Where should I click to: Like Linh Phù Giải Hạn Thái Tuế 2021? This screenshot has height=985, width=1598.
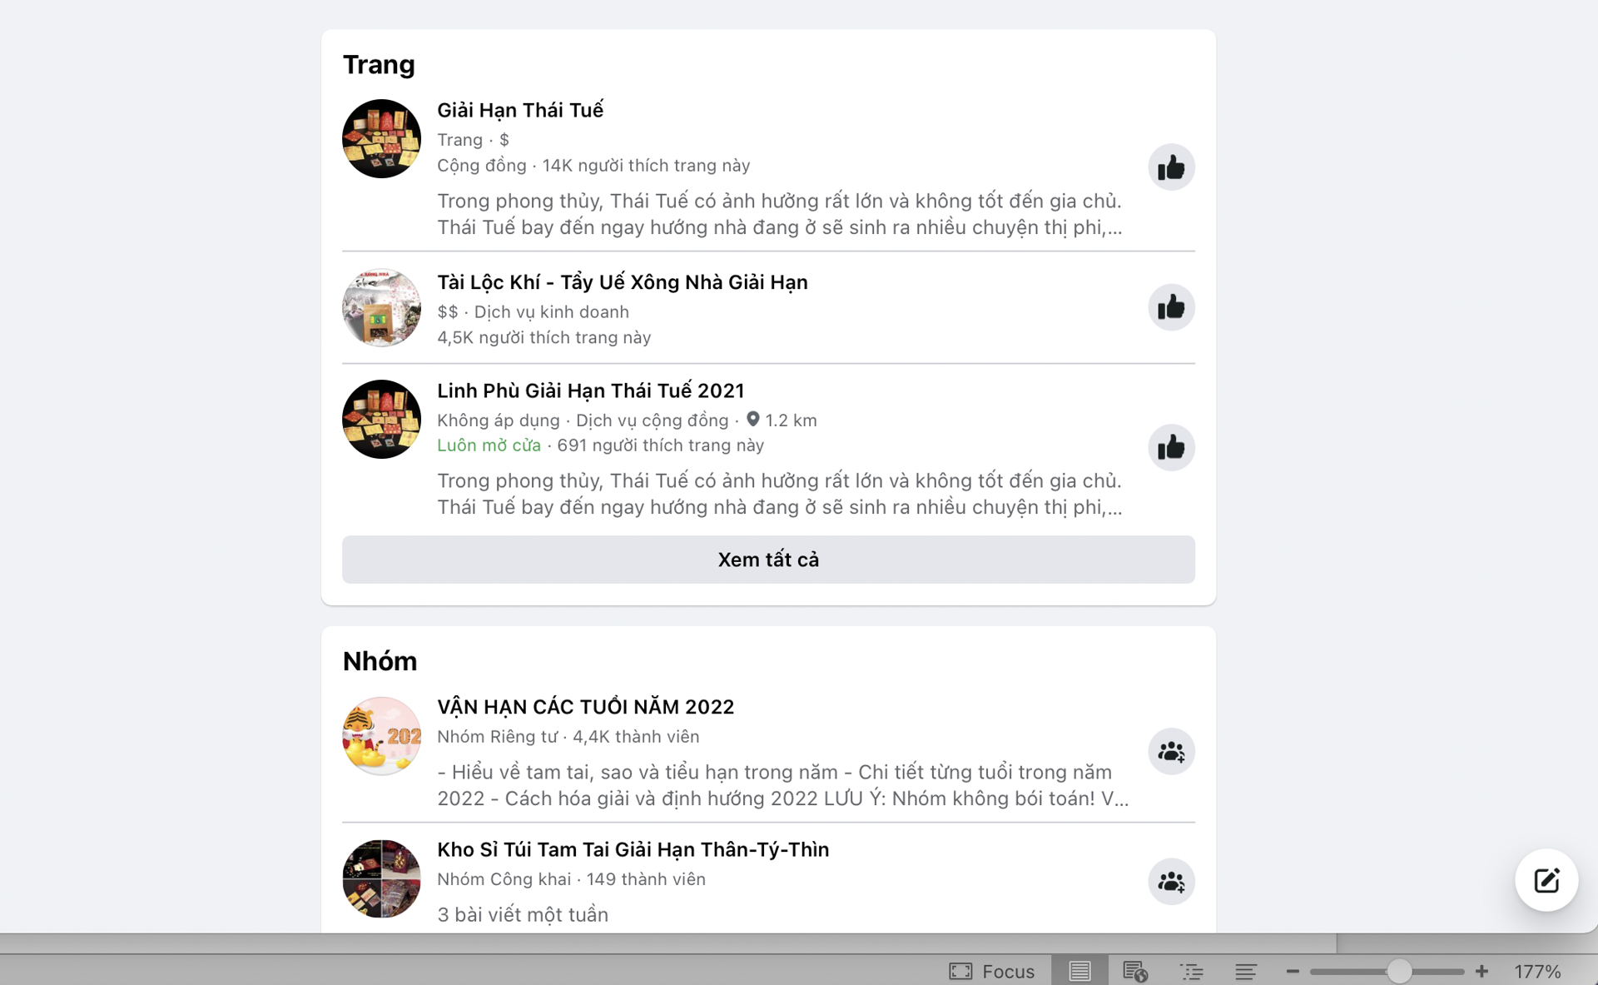1171,447
